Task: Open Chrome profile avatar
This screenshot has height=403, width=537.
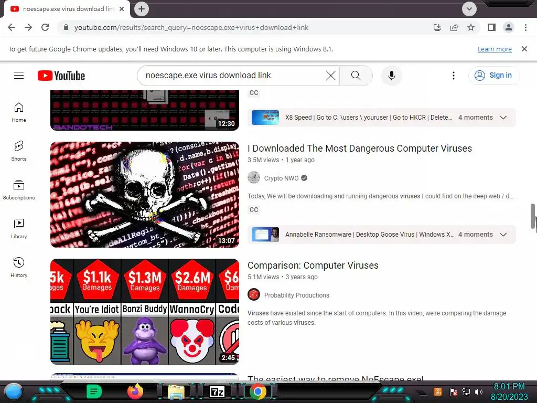Action: 509,27
